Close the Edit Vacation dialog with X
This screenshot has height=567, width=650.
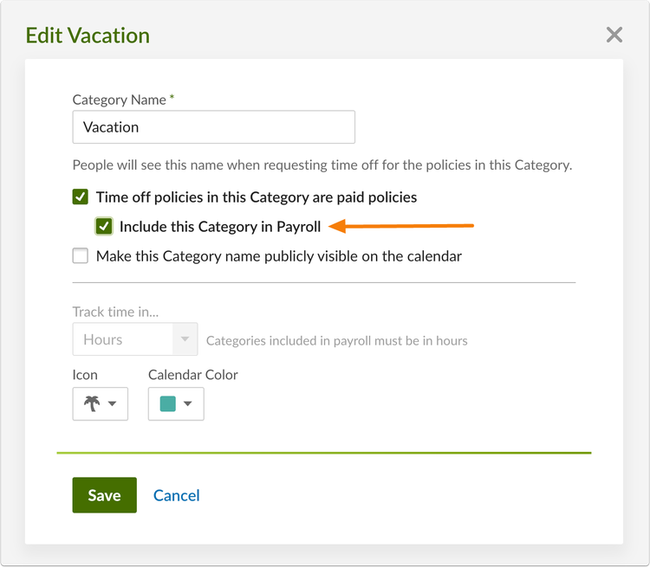point(614,35)
